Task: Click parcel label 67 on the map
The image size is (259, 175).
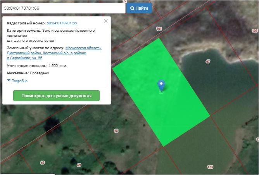Action: click(208, 62)
